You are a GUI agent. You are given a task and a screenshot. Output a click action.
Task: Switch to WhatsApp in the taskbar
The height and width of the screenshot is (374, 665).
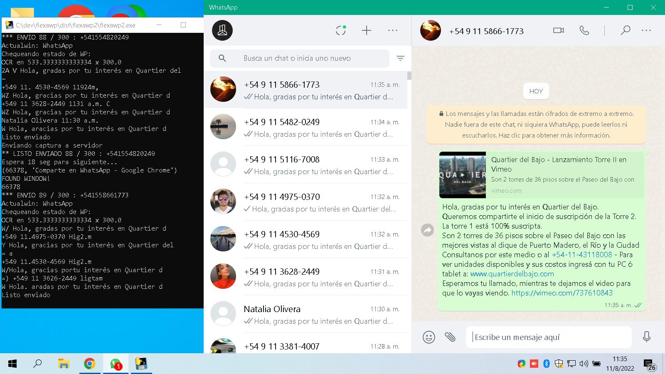116,364
